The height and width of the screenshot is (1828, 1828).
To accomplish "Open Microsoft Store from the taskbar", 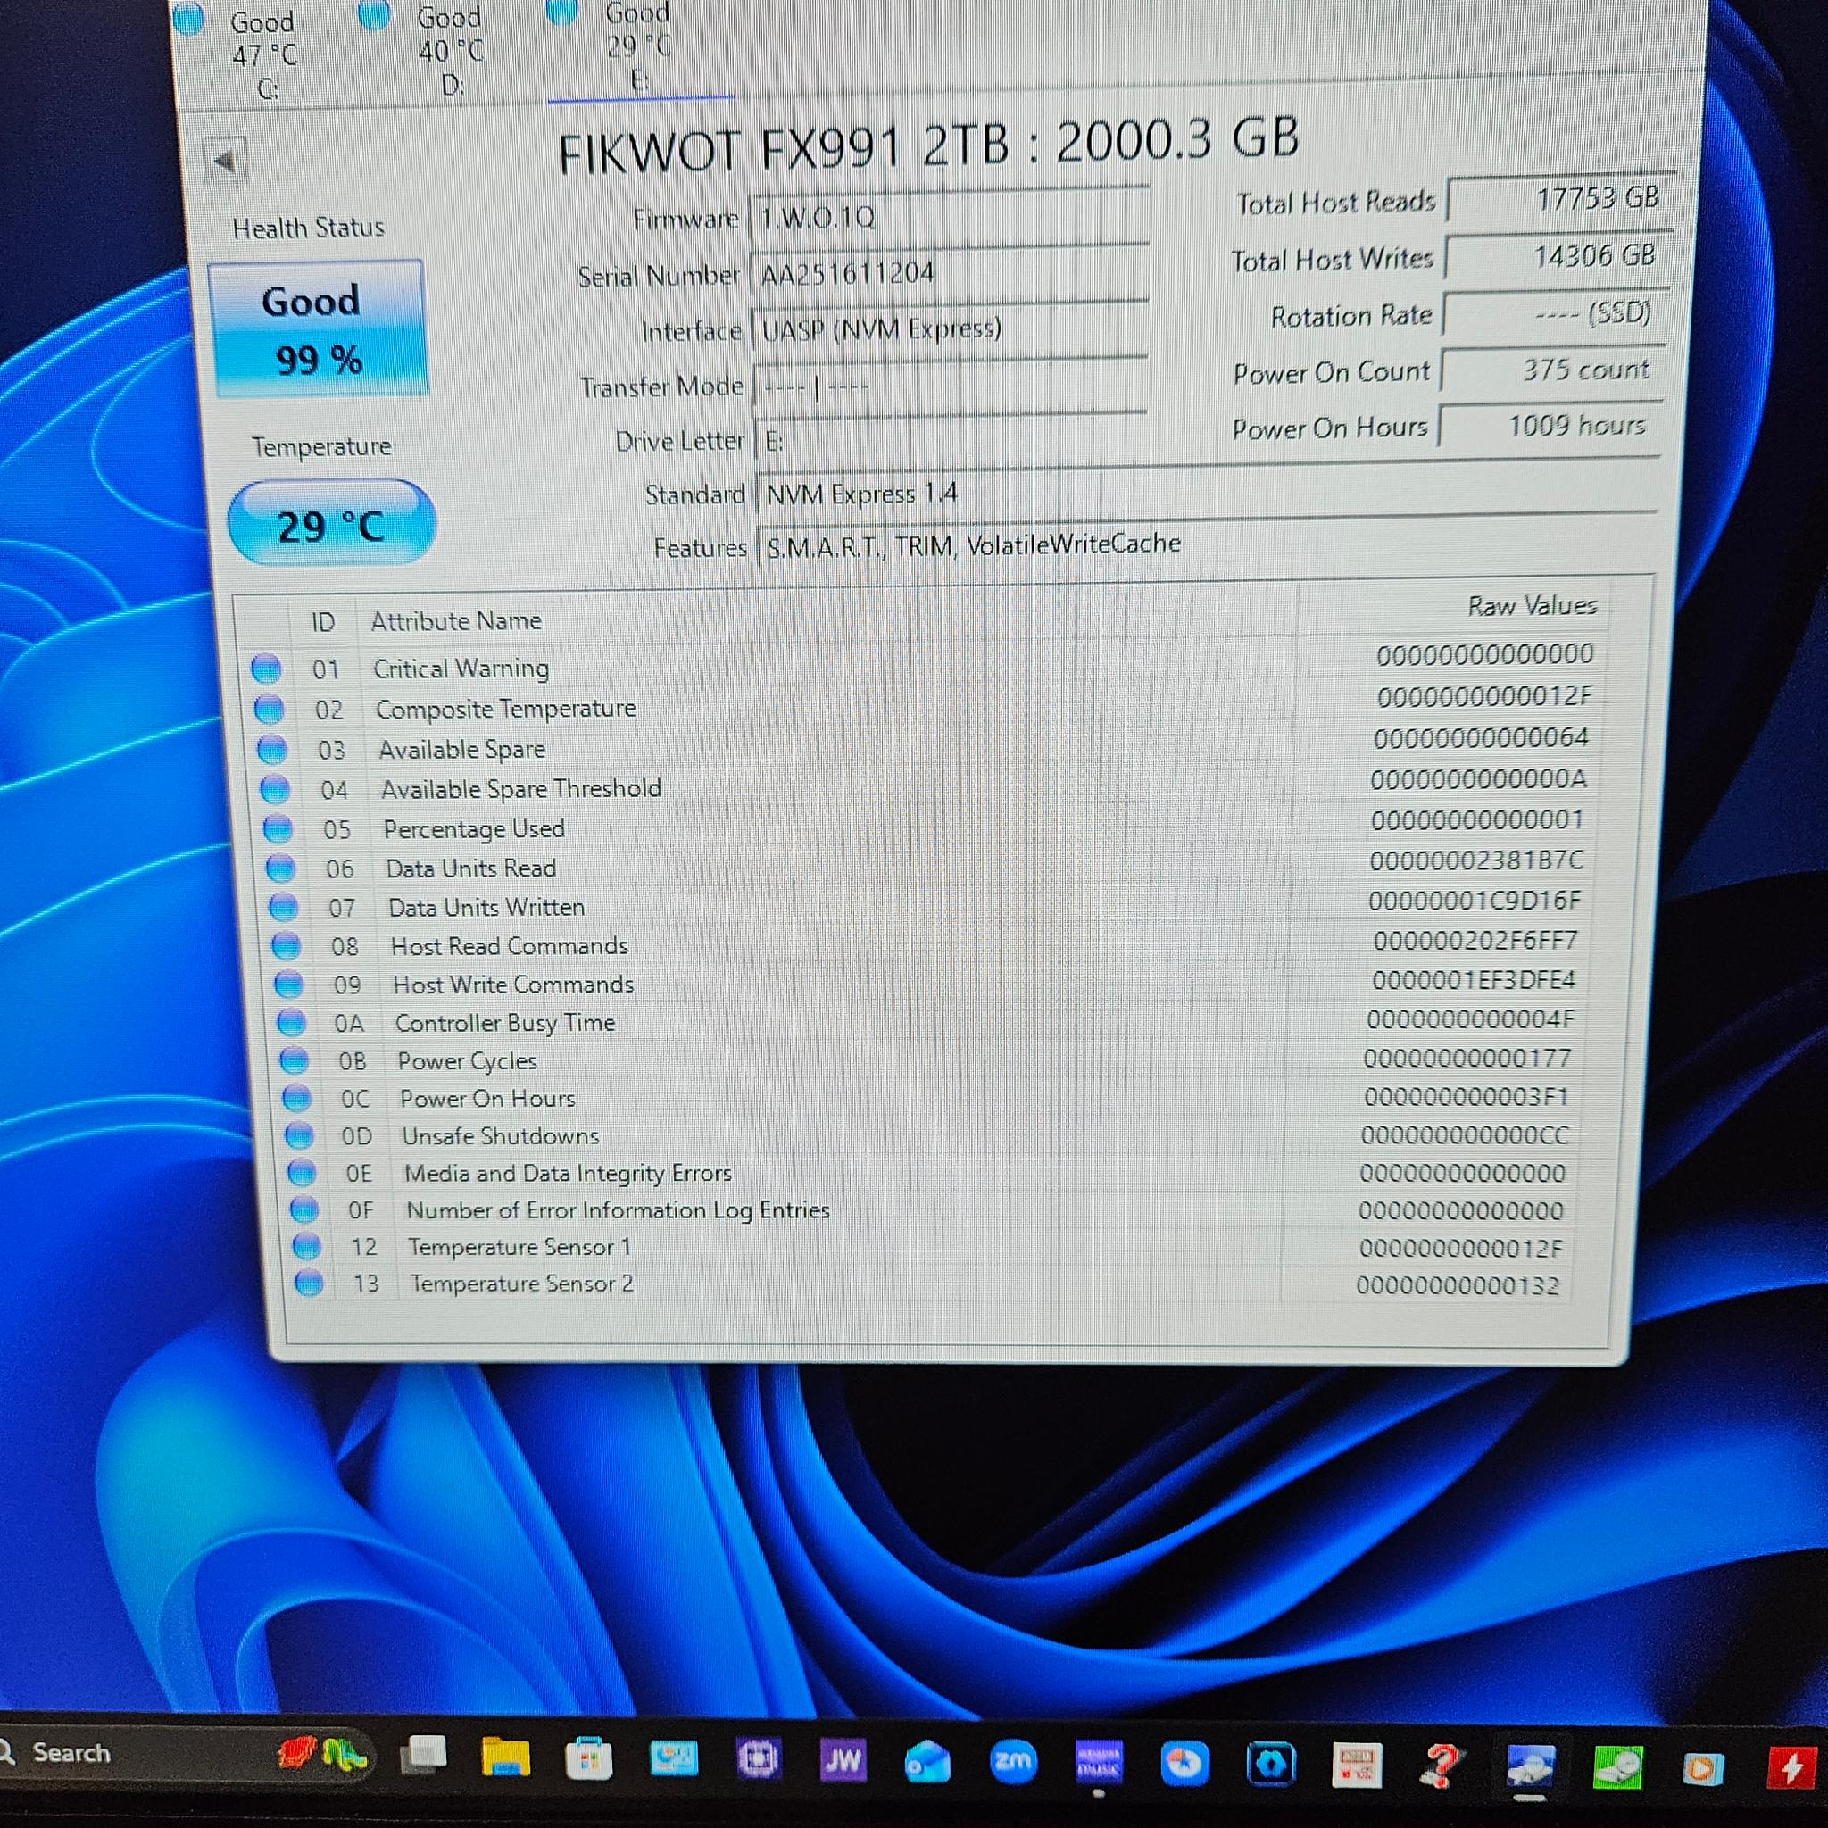I will (588, 1759).
